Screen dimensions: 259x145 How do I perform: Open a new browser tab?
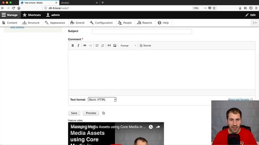point(102,3)
